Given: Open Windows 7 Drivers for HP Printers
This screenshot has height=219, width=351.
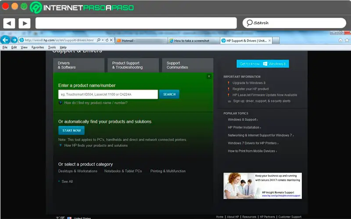Looking at the screenshot, I should click(253, 143).
